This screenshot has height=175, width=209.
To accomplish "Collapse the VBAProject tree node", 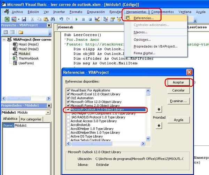I will point(4,40).
